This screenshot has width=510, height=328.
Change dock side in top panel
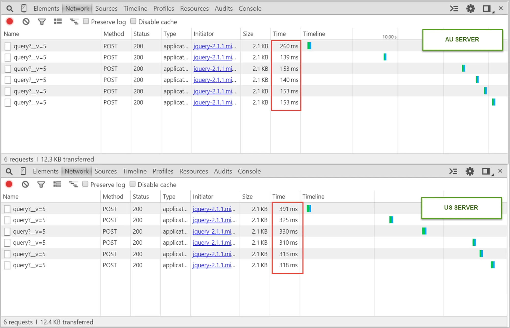(488, 9)
